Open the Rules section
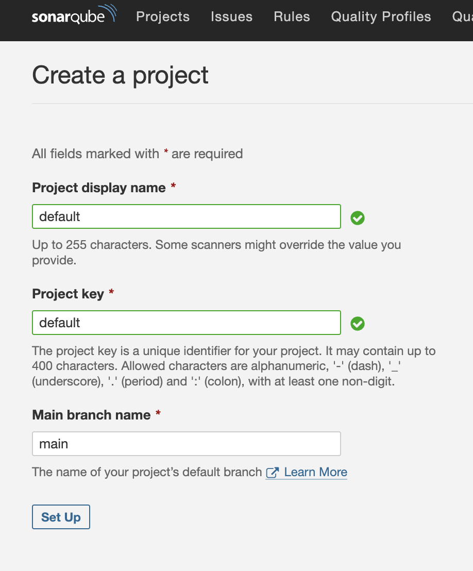Image resolution: width=473 pixels, height=571 pixels. coord(292,16)
